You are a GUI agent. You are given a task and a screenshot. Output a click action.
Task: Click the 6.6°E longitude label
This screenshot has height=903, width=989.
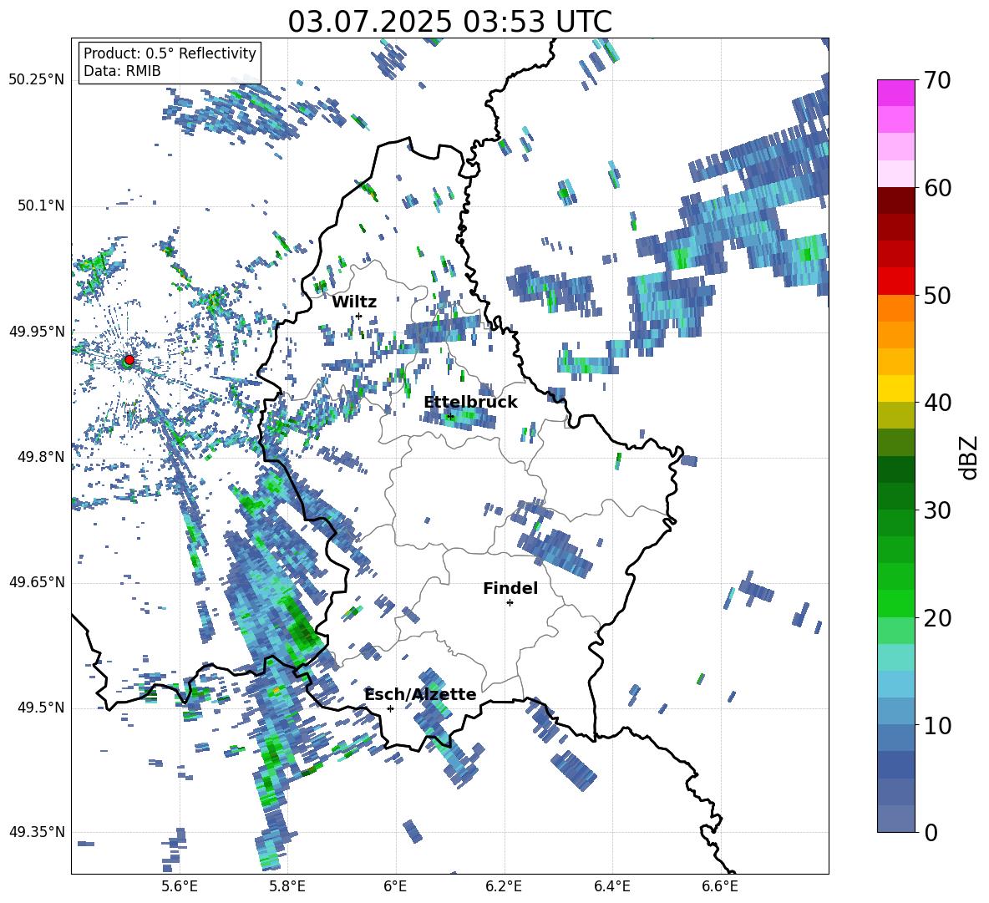click(720, 886)
